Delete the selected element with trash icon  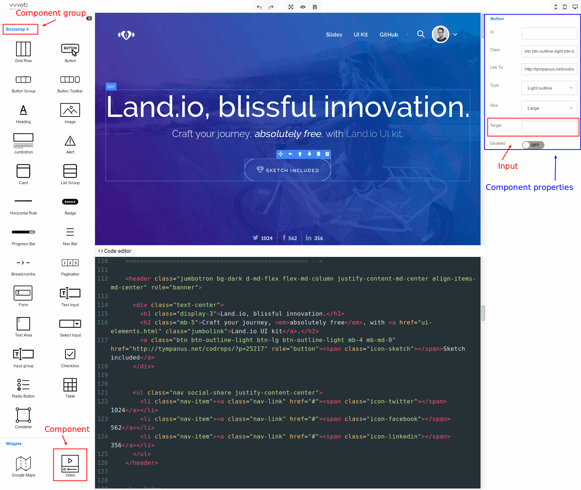327,154
